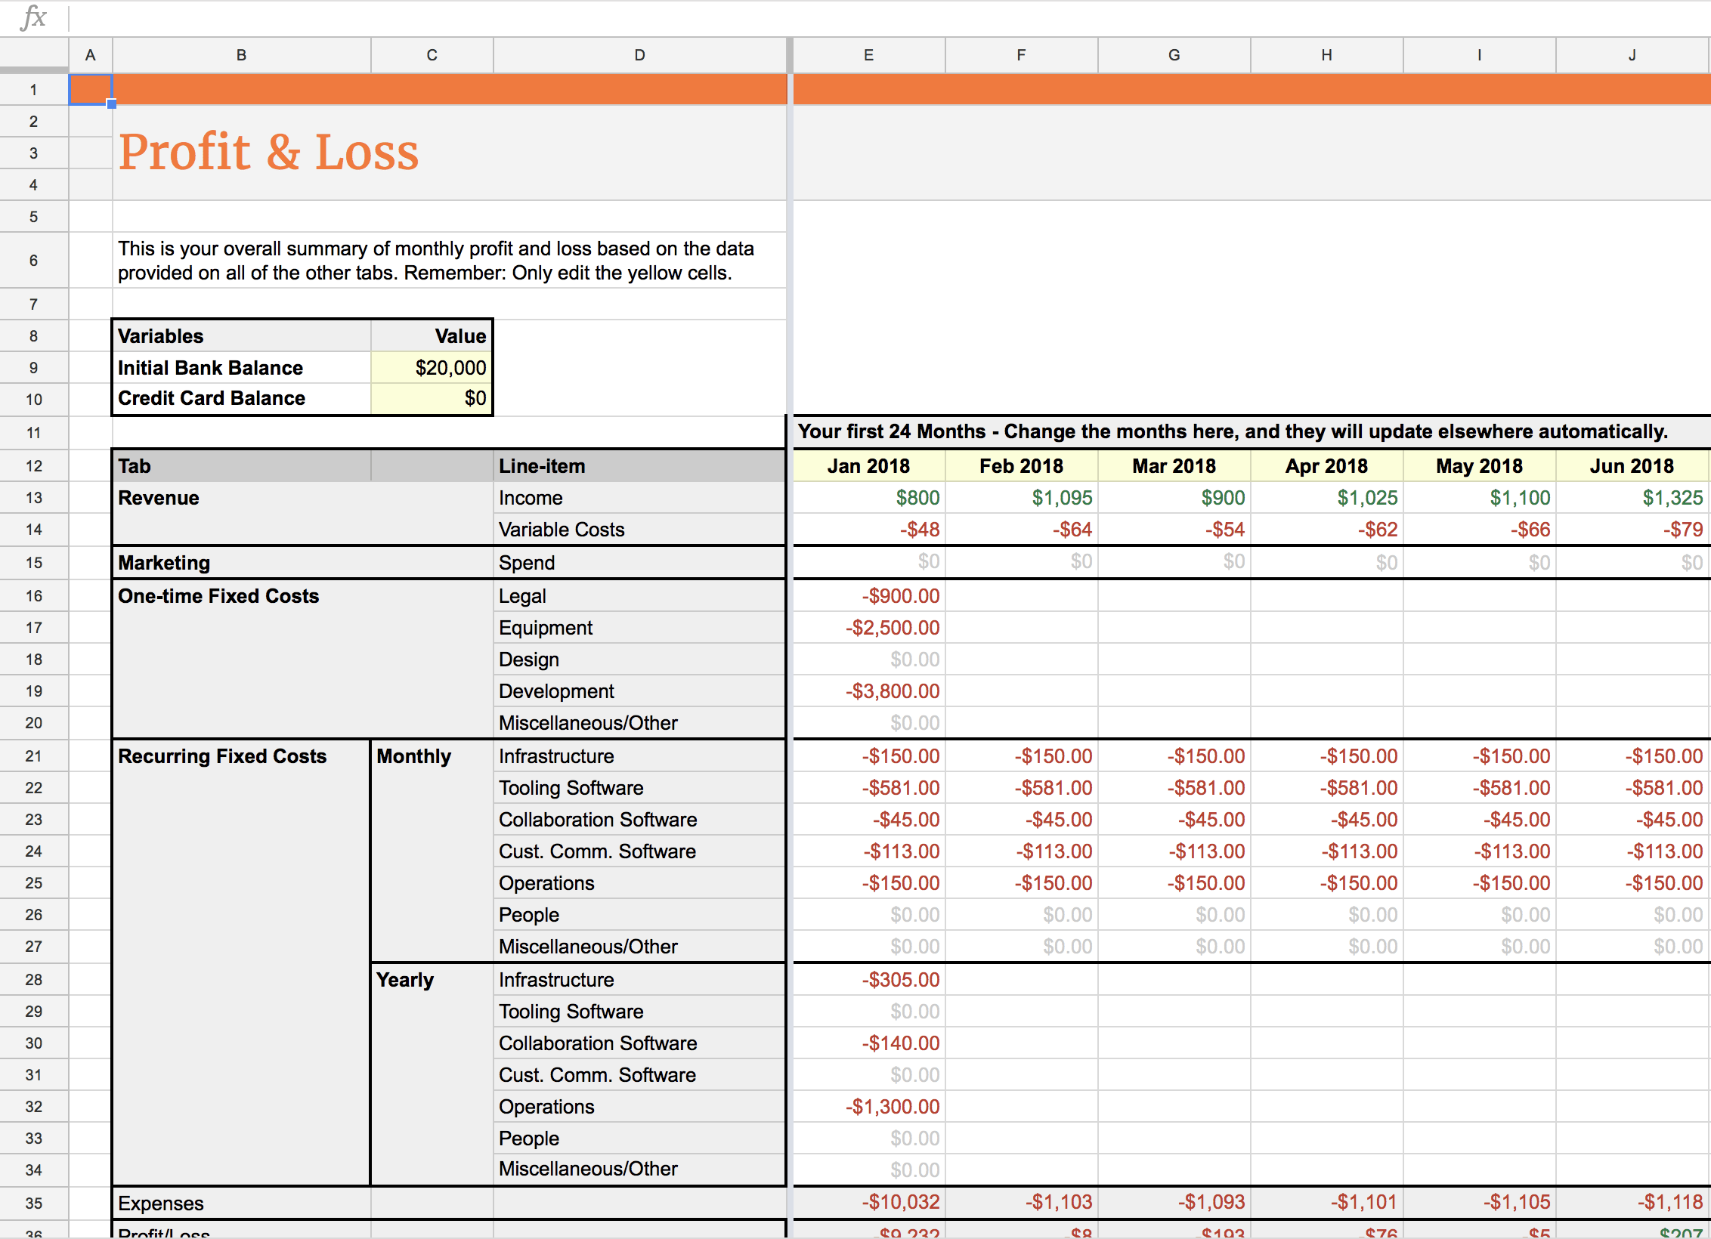The width and height of the screenshot is (1711, 1239).
Task: Select row 9 header
Action: click(x=34, y=368)
